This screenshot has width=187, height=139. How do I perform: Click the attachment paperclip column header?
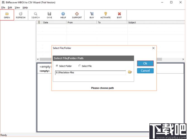pyautogui.click(x=39, y=22)
